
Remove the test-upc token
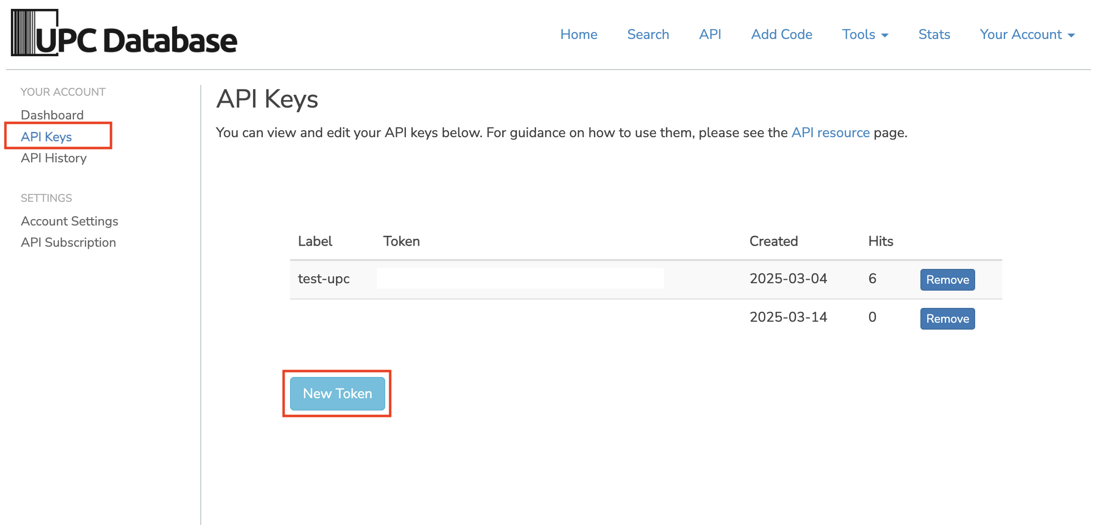point(948,280)
